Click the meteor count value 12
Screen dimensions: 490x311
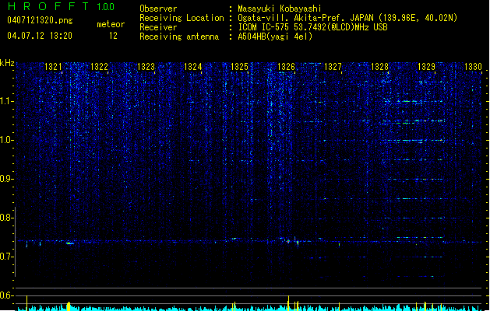point(113,36)
